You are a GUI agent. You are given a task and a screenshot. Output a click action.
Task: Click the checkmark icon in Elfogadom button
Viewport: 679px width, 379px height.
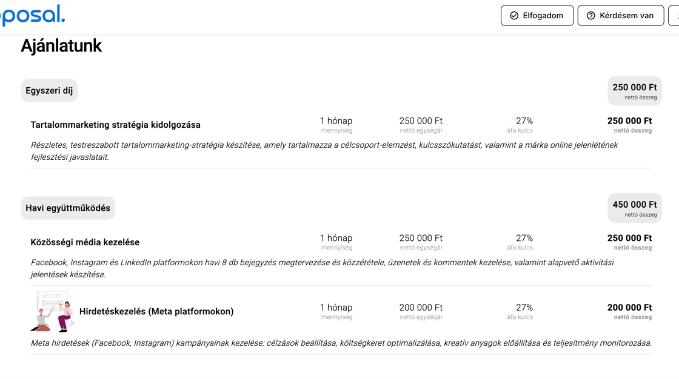[514, 16]
